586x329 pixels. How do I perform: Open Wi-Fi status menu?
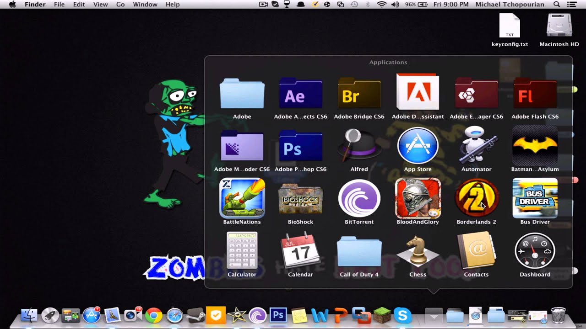click(381, 5)
